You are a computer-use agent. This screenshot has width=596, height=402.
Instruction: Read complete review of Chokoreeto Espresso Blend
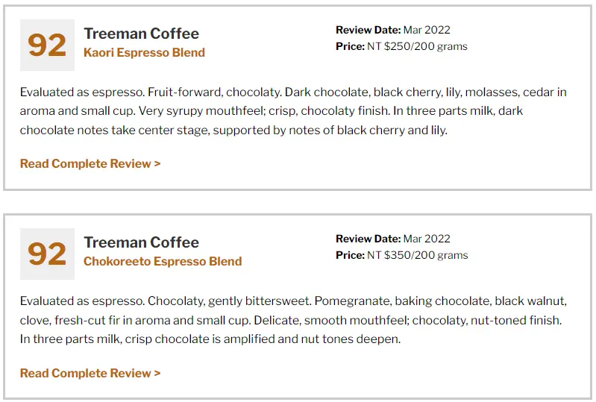click(90, 373)
